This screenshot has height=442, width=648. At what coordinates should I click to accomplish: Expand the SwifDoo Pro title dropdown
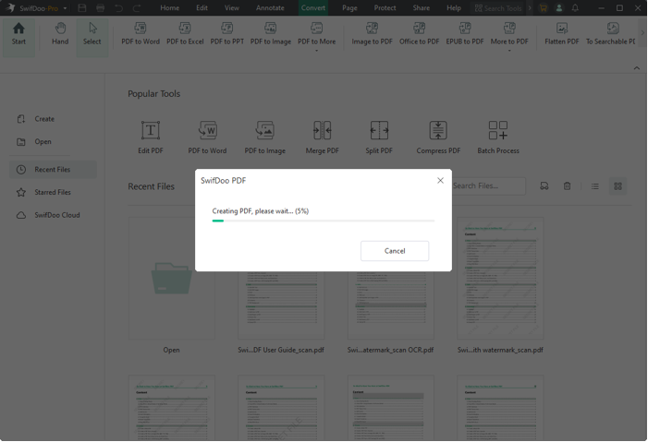pyautogui.click(x=65, y=8)
